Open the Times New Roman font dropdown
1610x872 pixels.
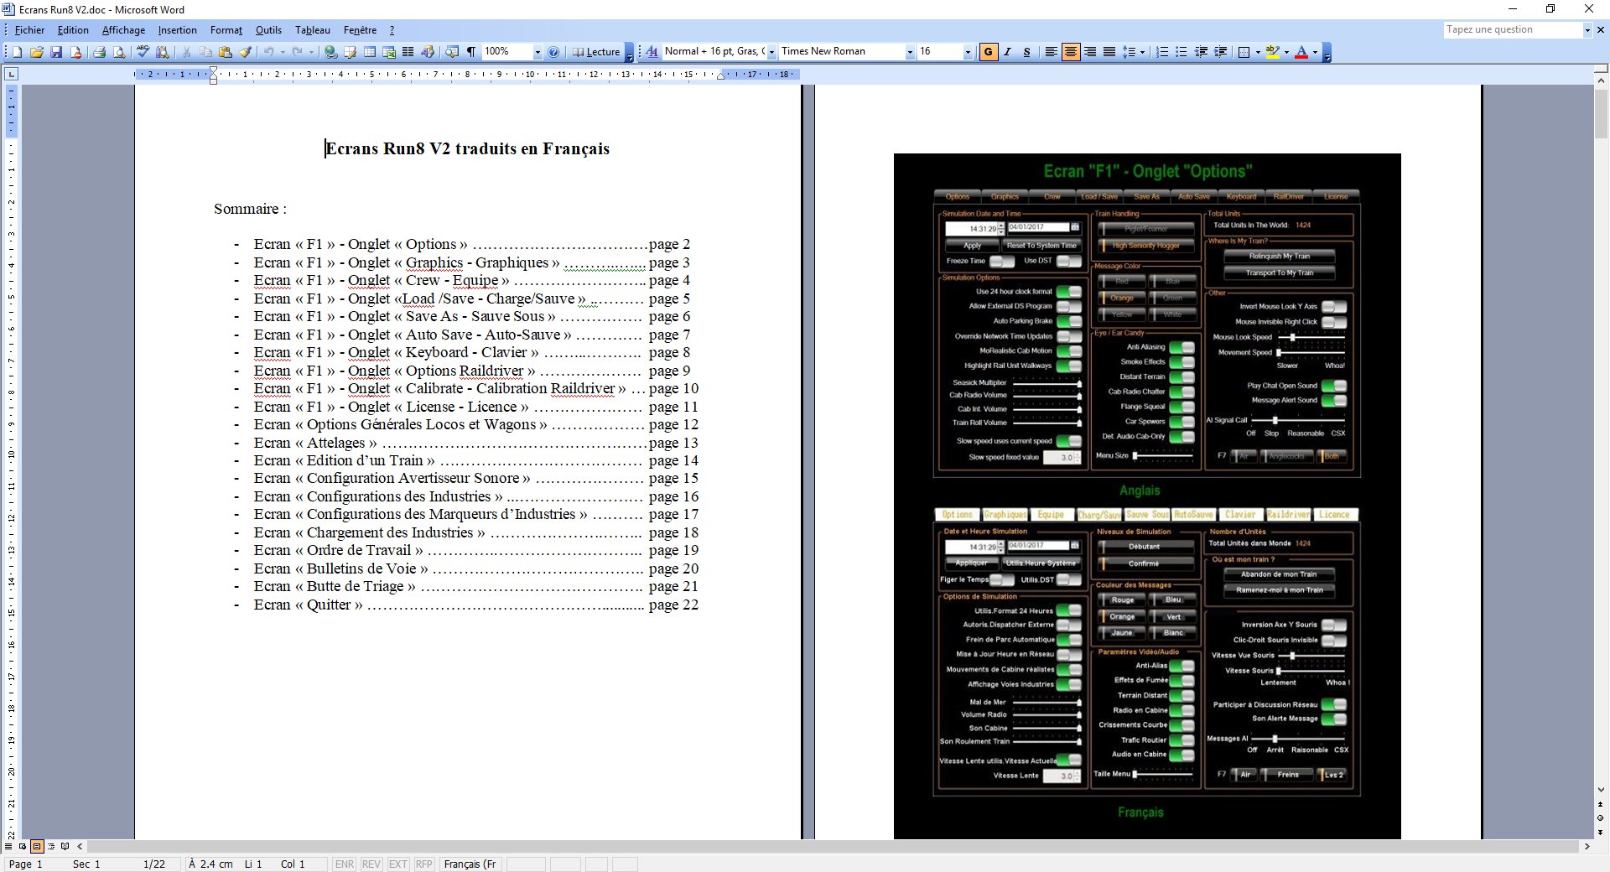(910, 52)
